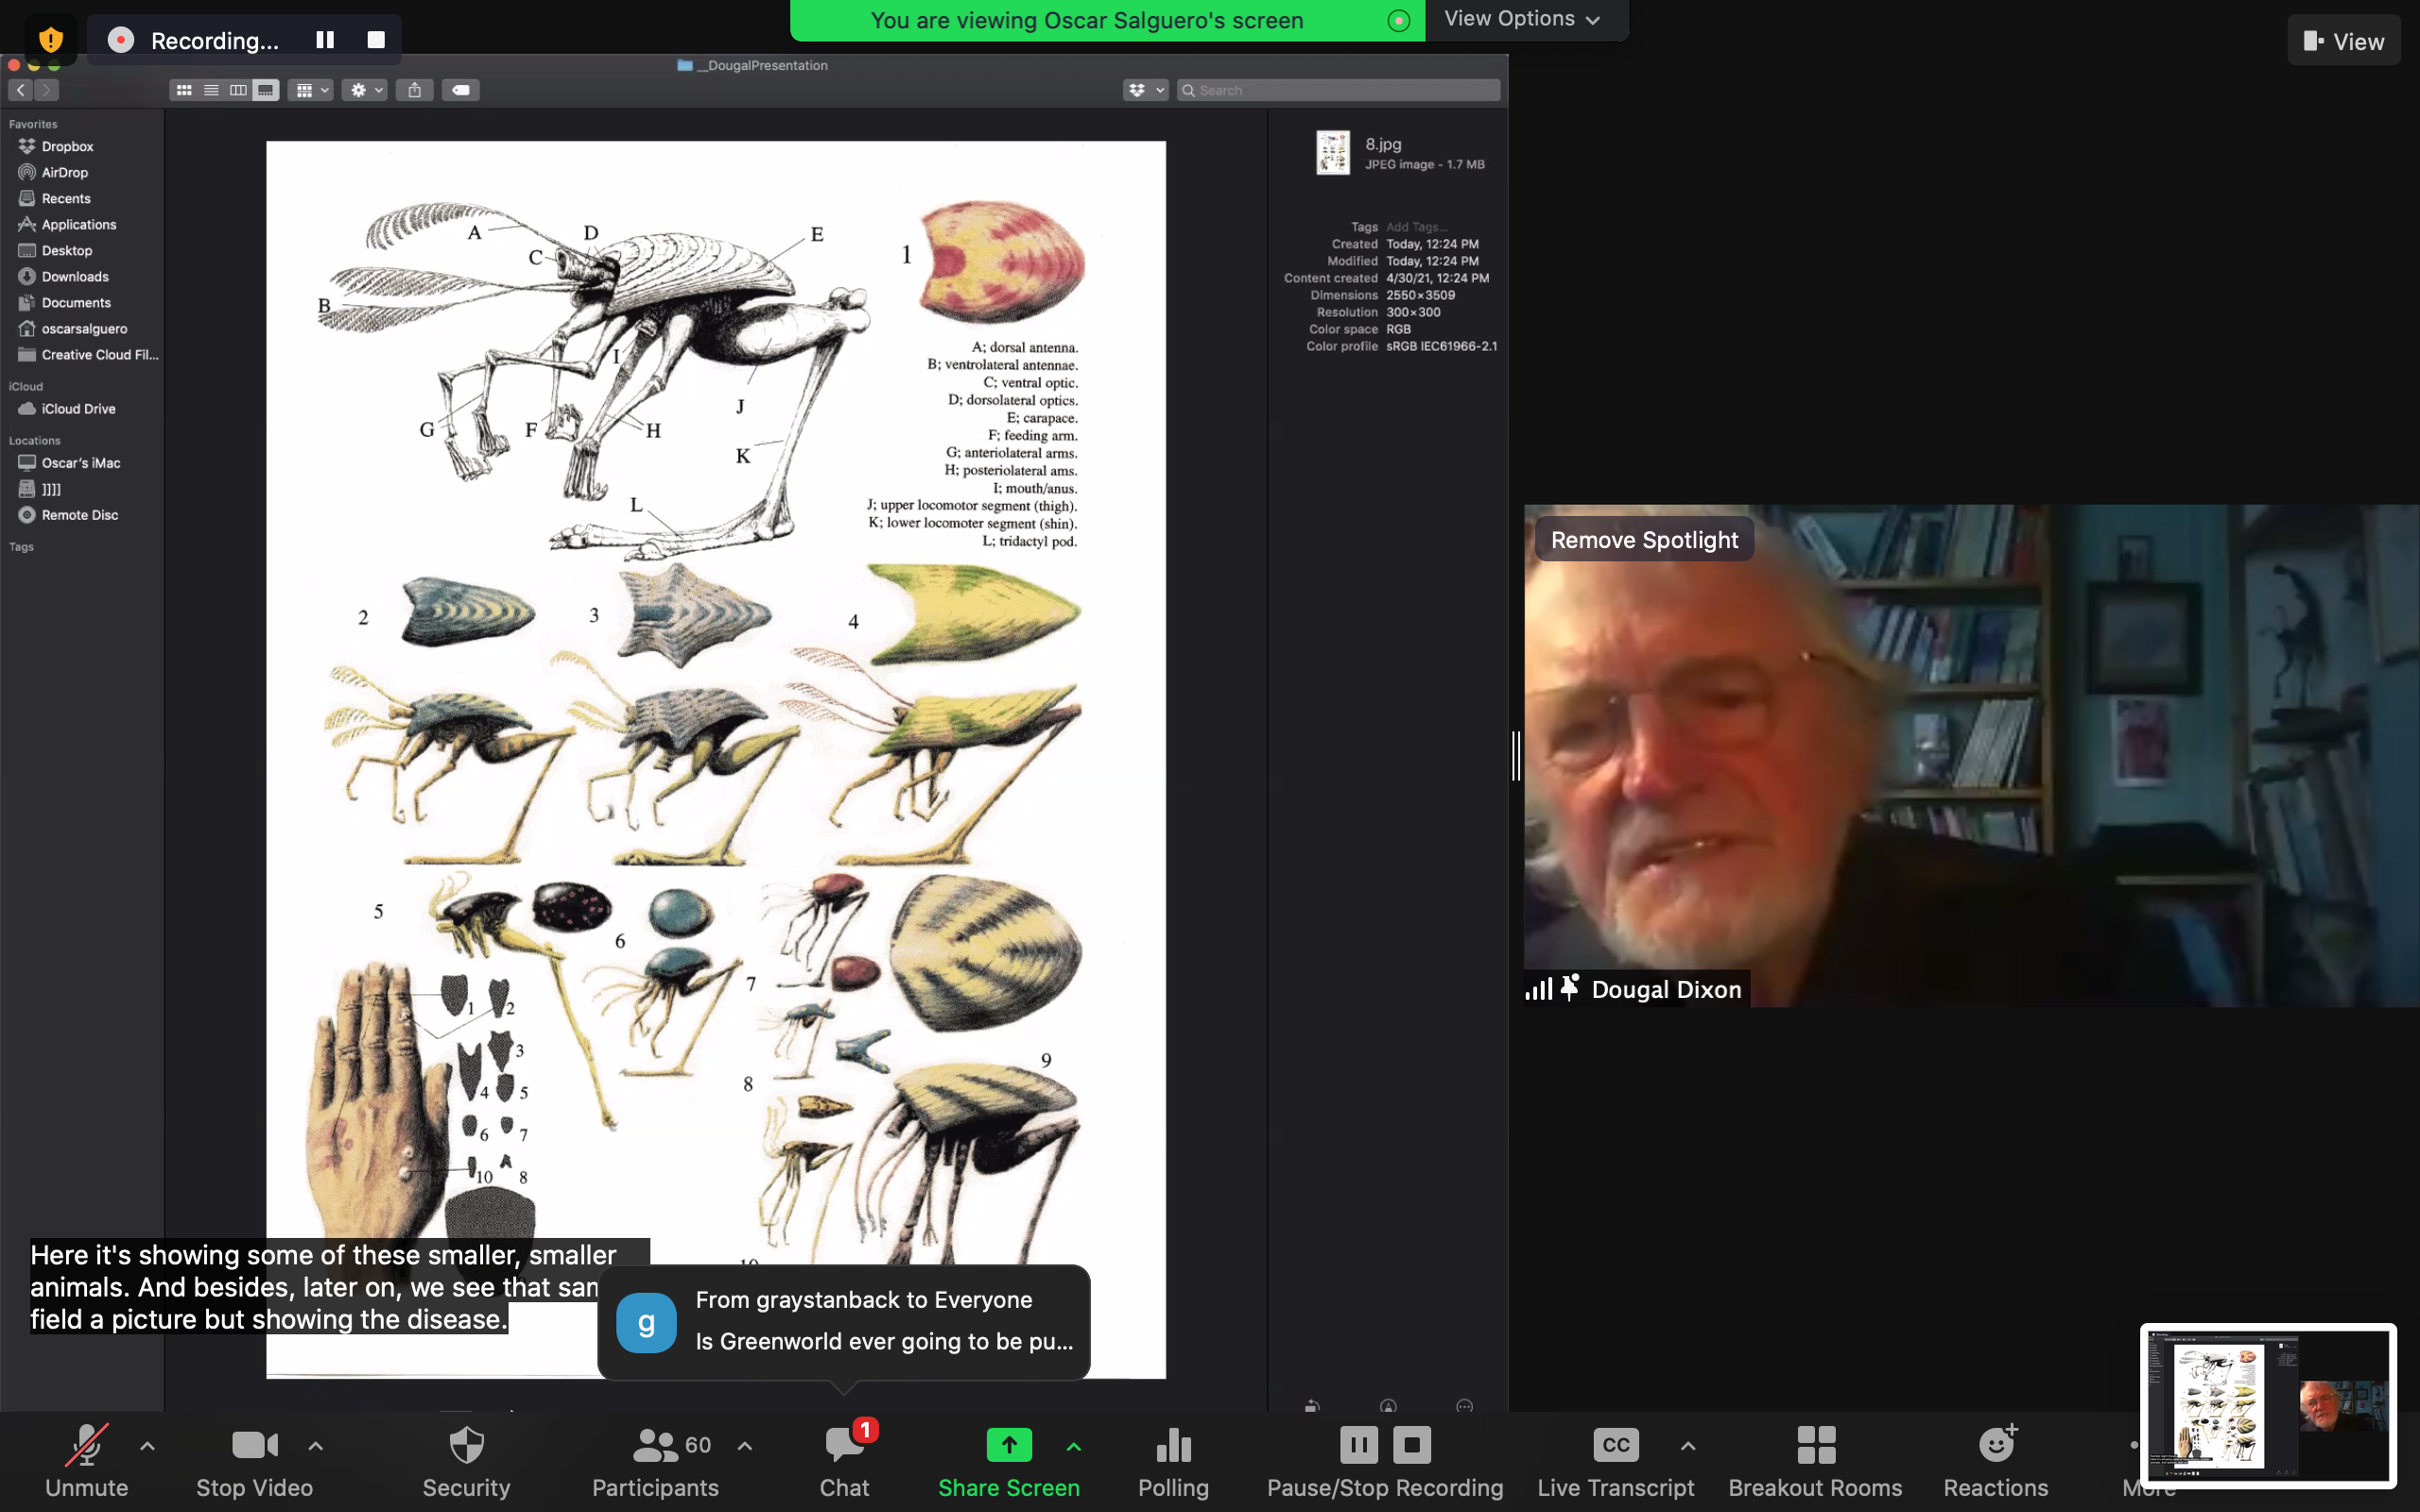Click the screen-share preview thumbnail

tap(2268, 1406)
